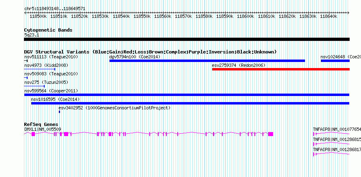Click the nsv275 (Tuzun2005) variant label
Screen dimensions: 361x177
tap(46, 82)
